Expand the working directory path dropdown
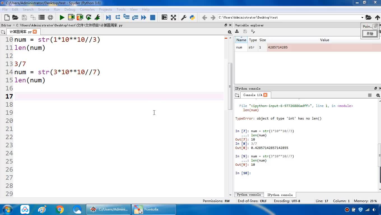 [x=362, y=17]
